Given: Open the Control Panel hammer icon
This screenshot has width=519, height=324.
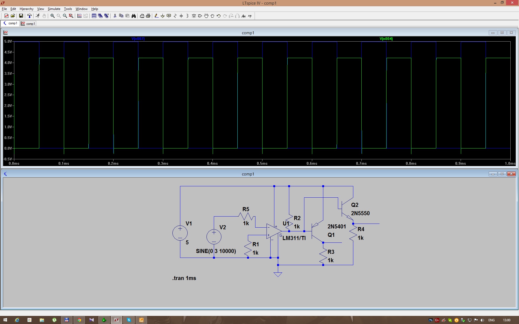Looking at the screenshot, I should pyautogui.click(x=29, y=16).
